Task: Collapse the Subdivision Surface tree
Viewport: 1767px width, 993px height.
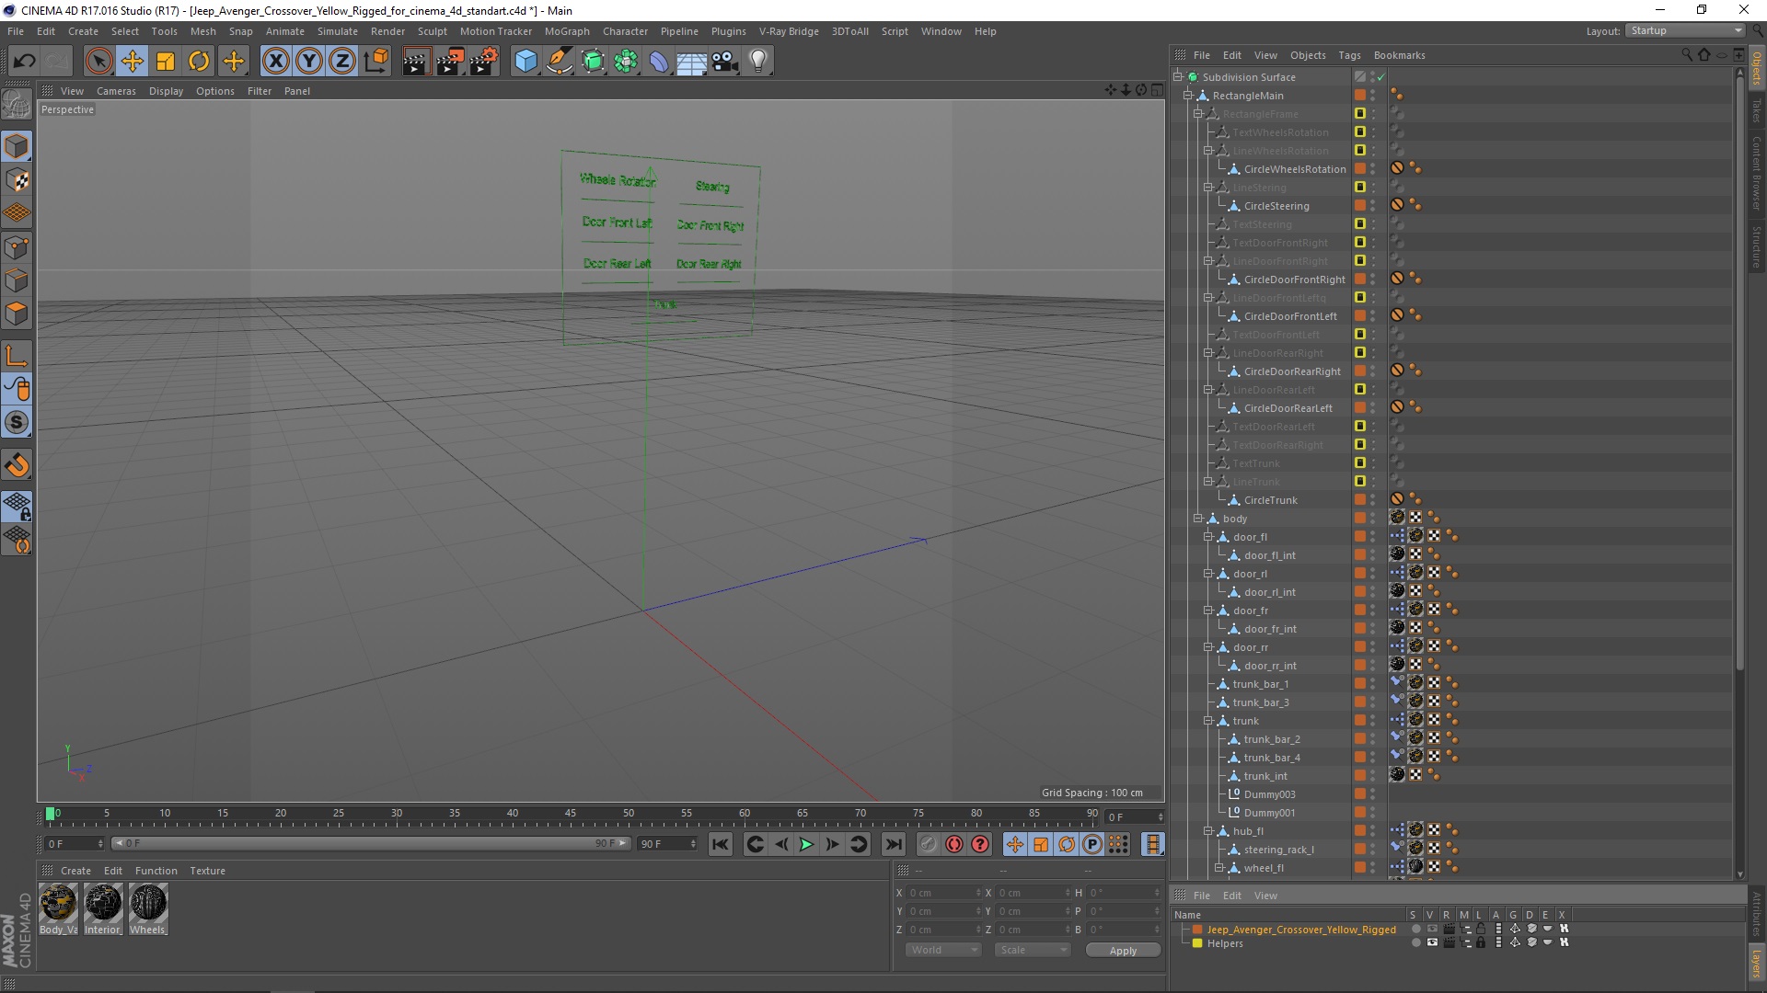Action: (1177, 77)
